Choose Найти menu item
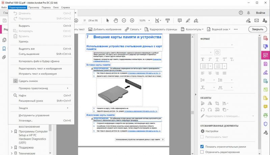 pos(41,95)
